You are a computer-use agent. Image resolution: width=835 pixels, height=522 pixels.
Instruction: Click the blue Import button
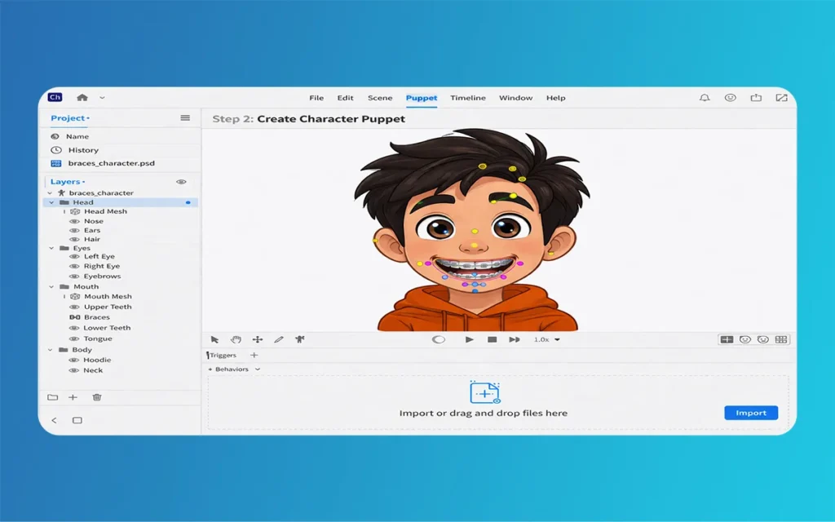pos(750,413)
